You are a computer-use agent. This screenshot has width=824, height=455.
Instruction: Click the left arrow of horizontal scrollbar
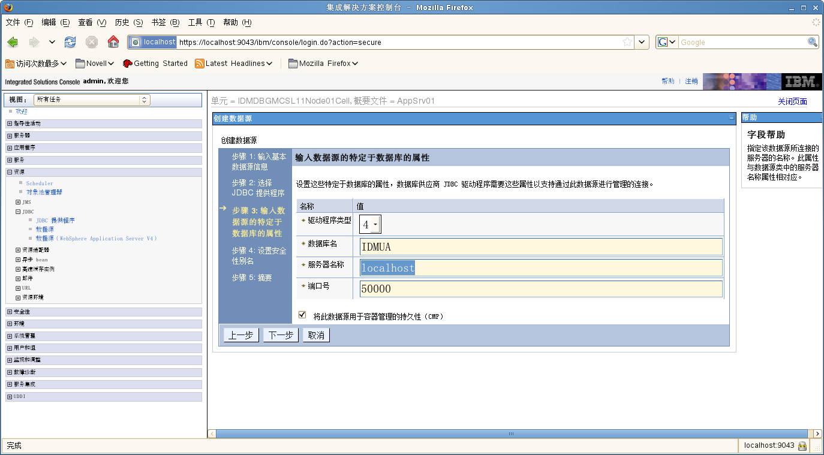[x=212, y=433]
